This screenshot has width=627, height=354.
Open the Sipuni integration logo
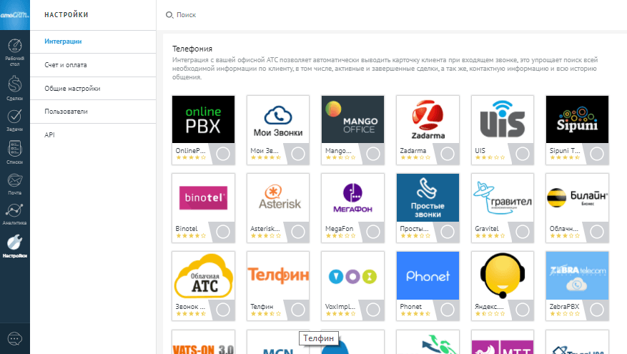(x=577, y=119)
